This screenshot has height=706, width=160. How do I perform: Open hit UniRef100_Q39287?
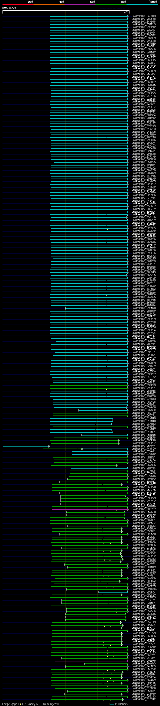[x=143, y=30]
